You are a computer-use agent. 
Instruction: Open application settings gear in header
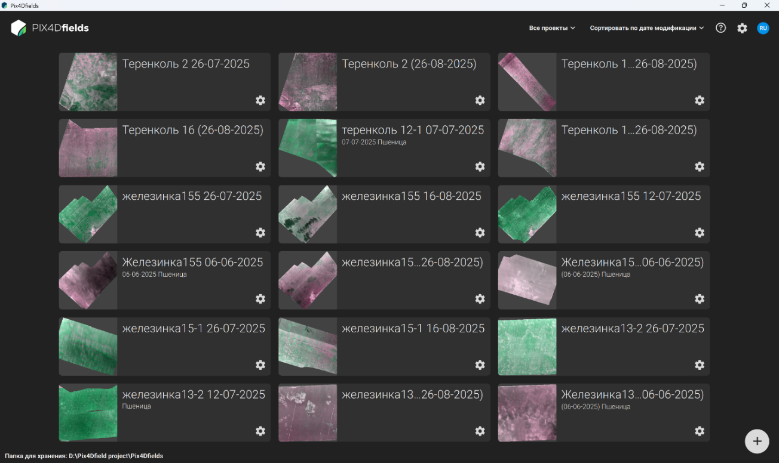click(x=742, y=28)
